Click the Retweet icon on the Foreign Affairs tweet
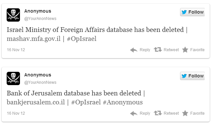The width and height of the screenshot is (211, 123). tap(158, 50)
